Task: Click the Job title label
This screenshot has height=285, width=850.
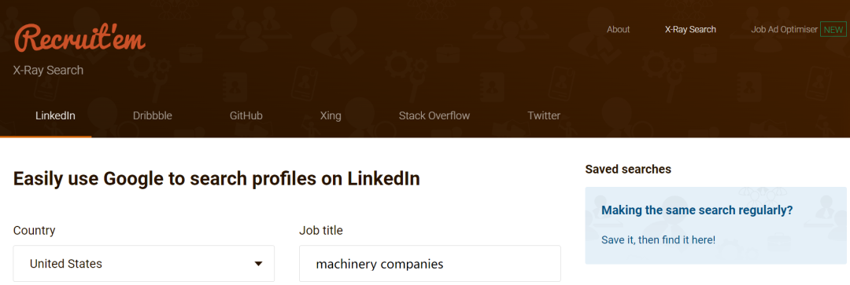Action: (x=321, y=230)
